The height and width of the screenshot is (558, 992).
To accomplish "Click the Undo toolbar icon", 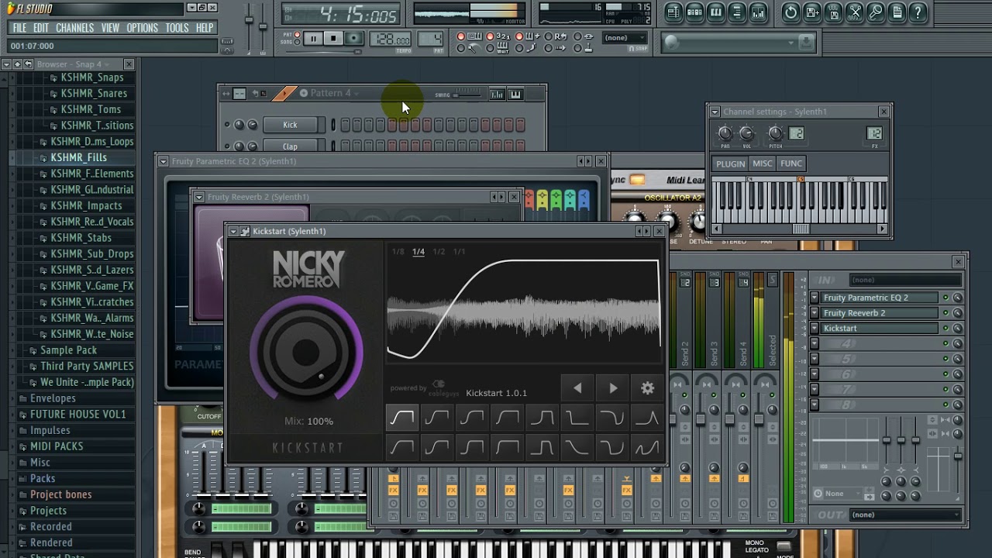I will pos(790,12).
